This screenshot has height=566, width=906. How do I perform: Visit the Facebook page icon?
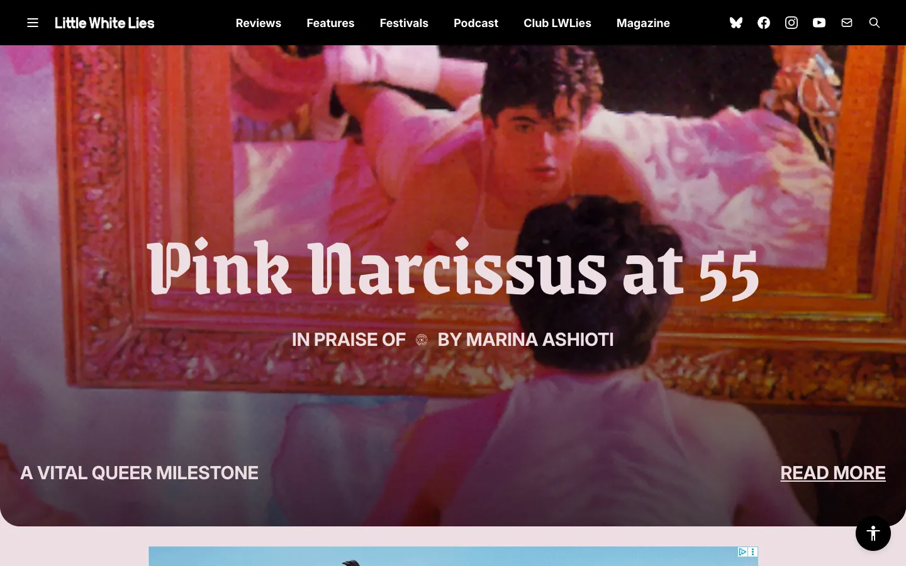[764, 23]
